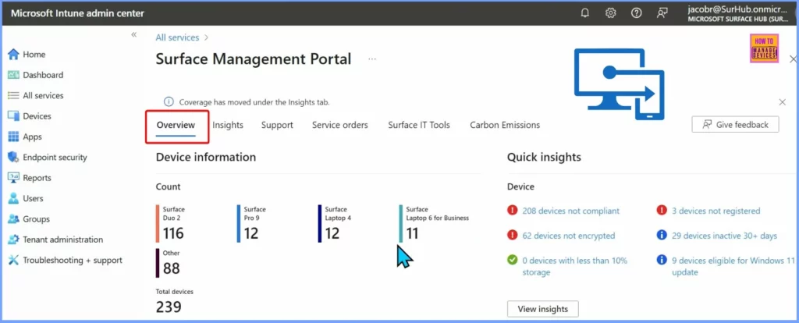Click blue info icon beside Windows 11 update

(x=662, y=261)
